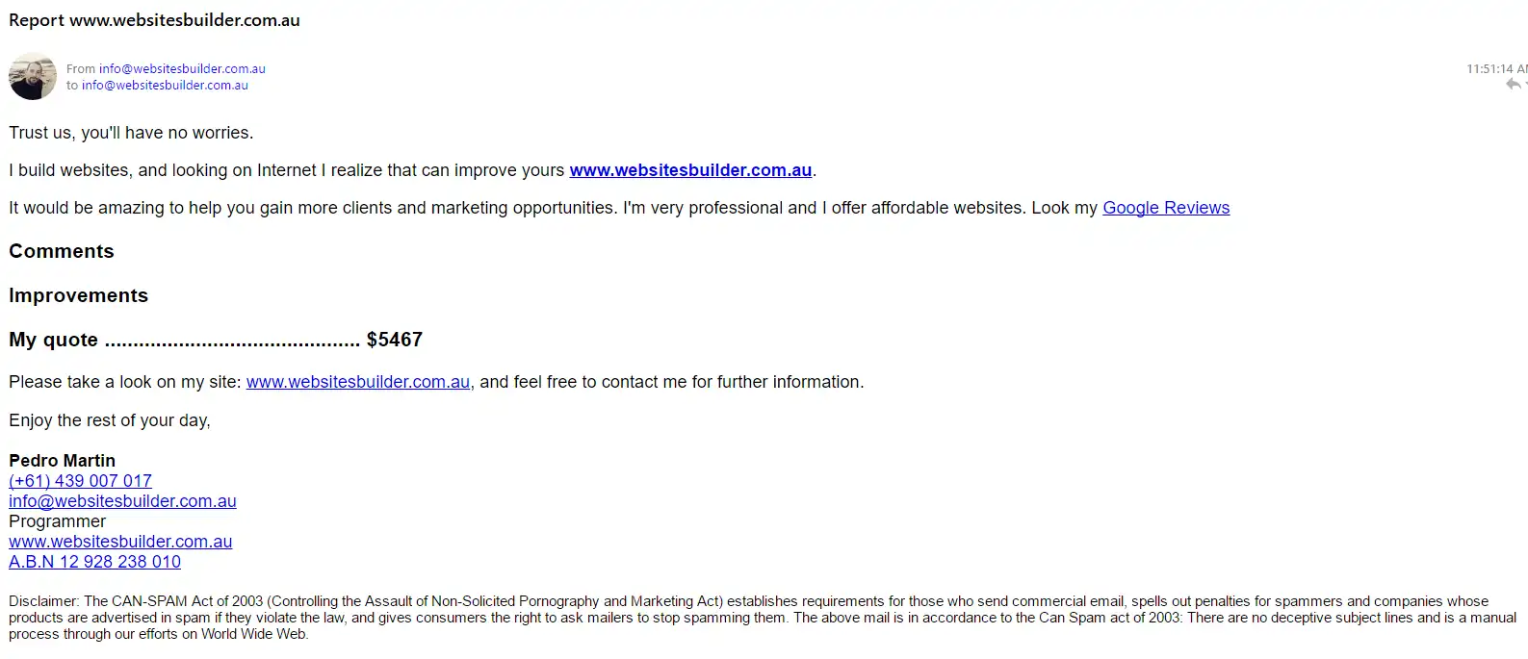Click the sender's profile photo
1528x659 pixels.
tap(33, 77)
